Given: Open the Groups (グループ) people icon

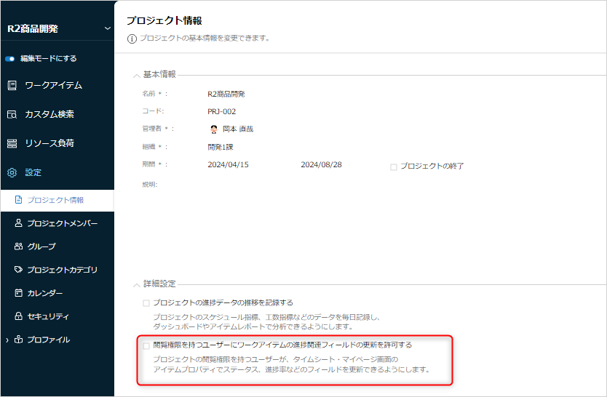Looking at the screenshot, I should (x=19, y=246).
